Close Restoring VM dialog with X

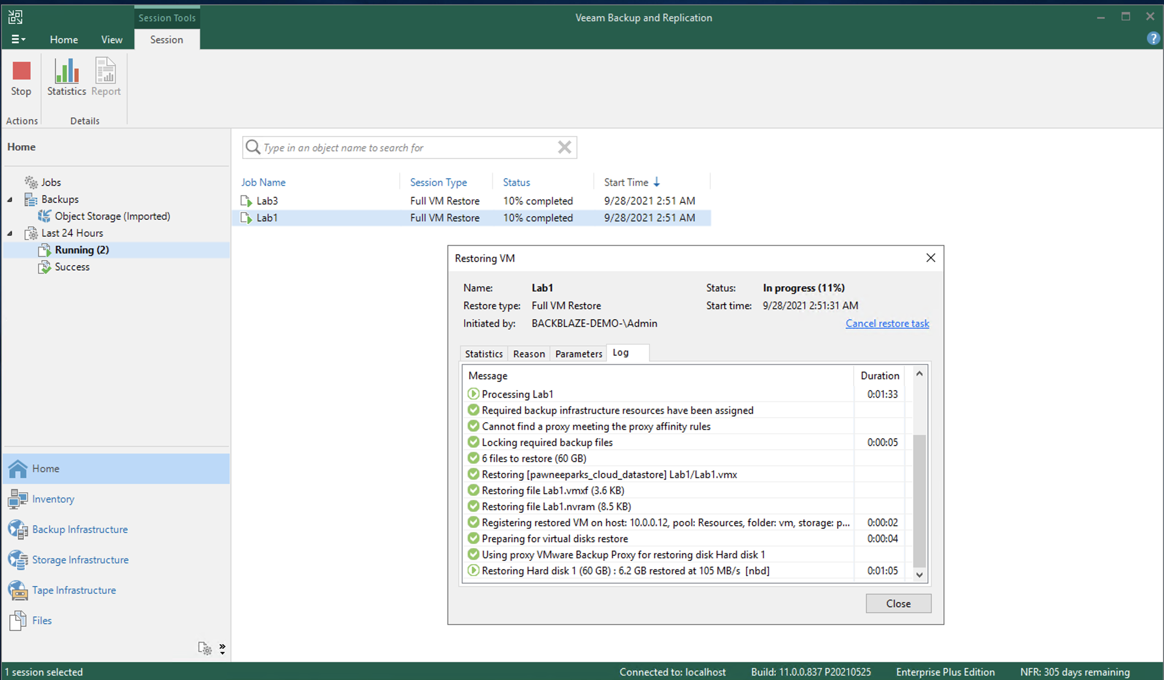coord(931,258)
